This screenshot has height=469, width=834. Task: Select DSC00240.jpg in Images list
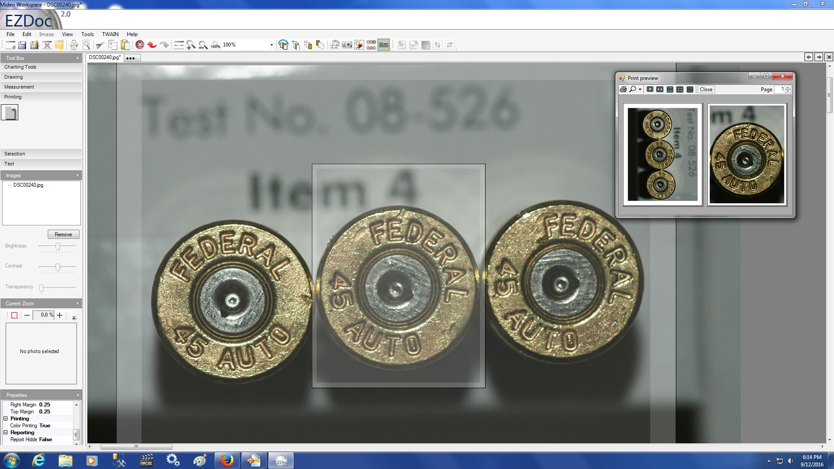click(x=28, y=185)
